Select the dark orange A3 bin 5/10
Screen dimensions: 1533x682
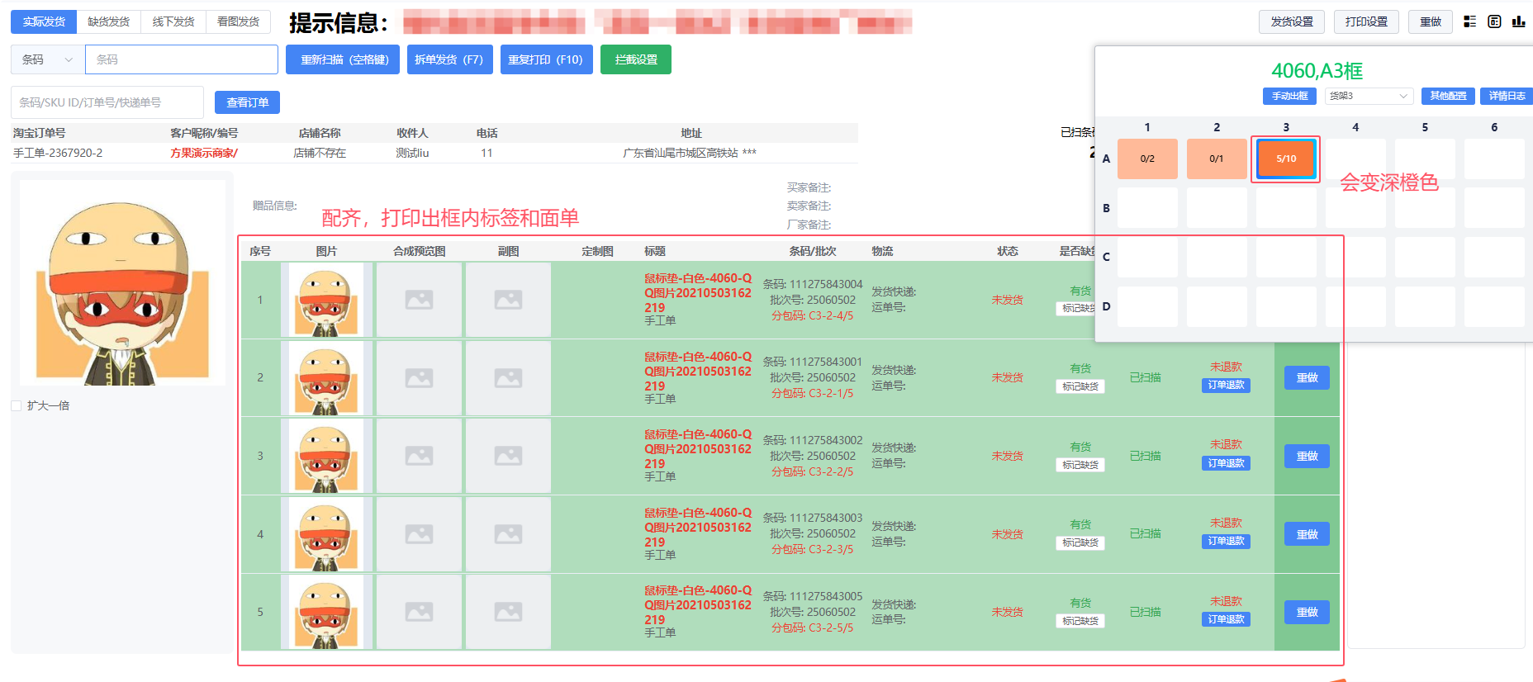point(1285,159)
